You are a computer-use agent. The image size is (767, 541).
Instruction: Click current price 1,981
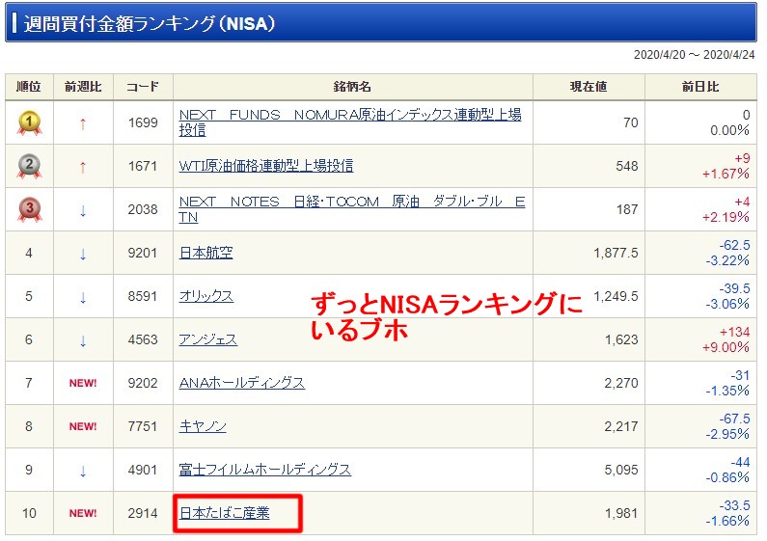click(621, 513)
